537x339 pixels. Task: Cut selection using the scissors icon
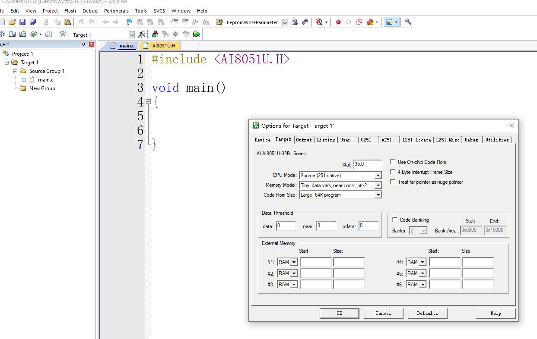[x=46, y=22]
